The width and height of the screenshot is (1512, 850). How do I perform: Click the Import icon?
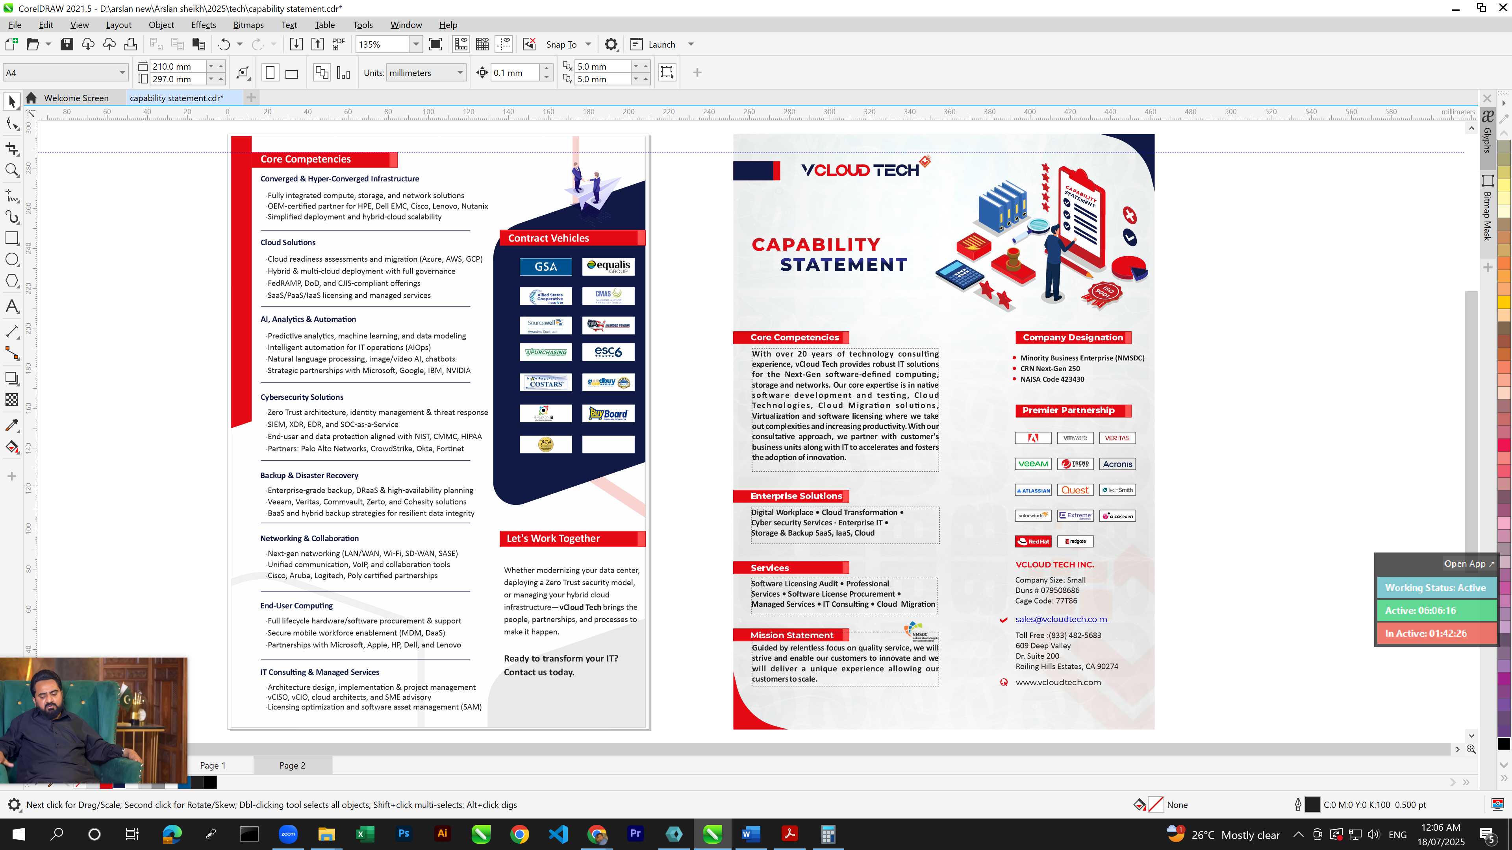296,44
